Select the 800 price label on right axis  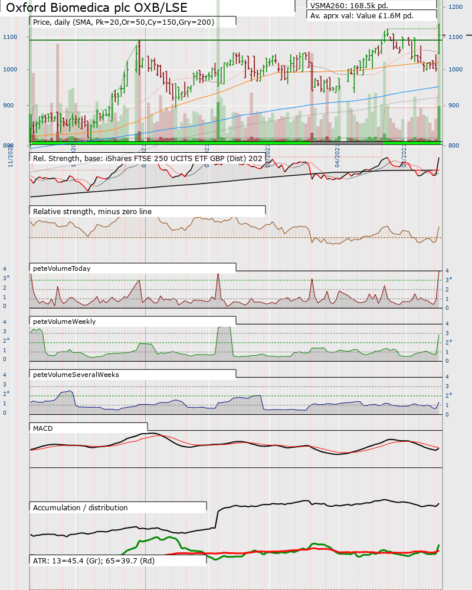(x=454, y=145)
